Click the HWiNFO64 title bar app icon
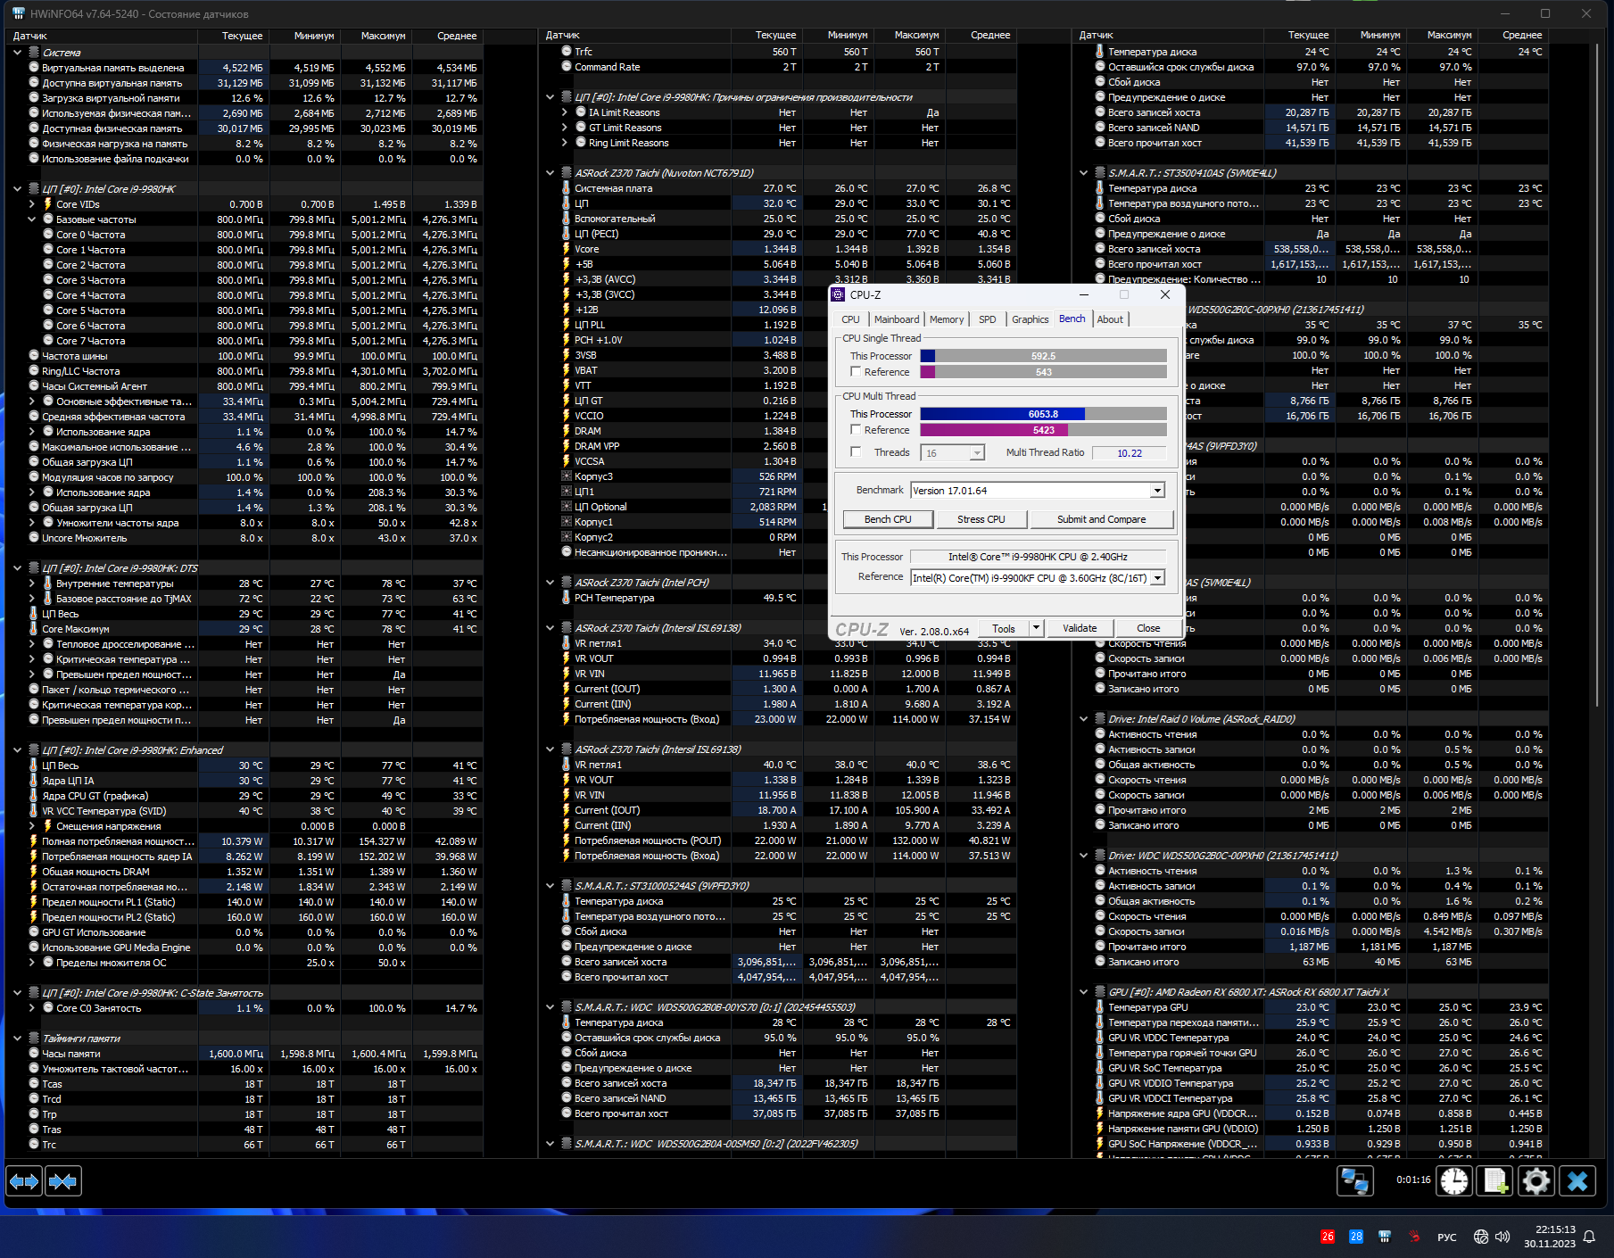The height and width of the screenshot is (1258, 1614). [18, 13]
